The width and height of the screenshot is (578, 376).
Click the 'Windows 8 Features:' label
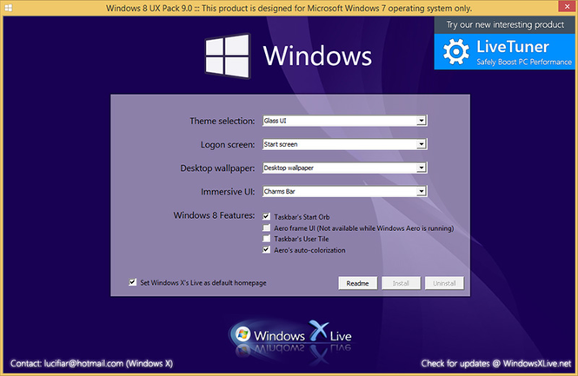point(214,215)
